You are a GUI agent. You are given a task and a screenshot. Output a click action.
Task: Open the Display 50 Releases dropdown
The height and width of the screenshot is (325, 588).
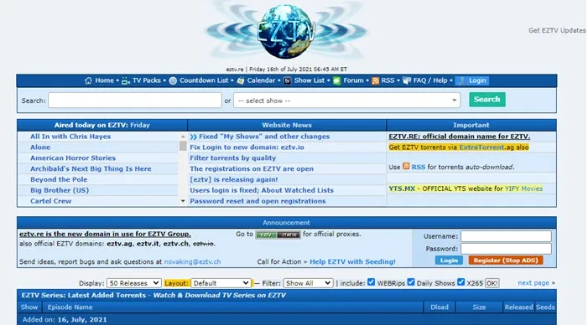pyautogui.click(x=134, y=283)
